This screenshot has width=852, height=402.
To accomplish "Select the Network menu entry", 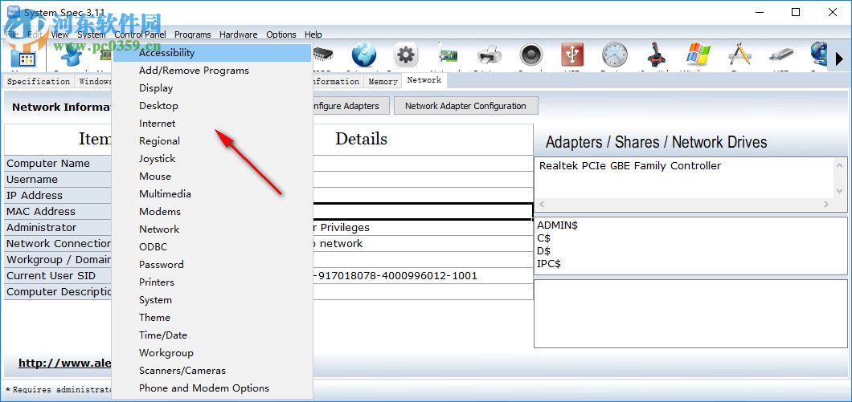I will pyautogui.click(x=212, y=229).
